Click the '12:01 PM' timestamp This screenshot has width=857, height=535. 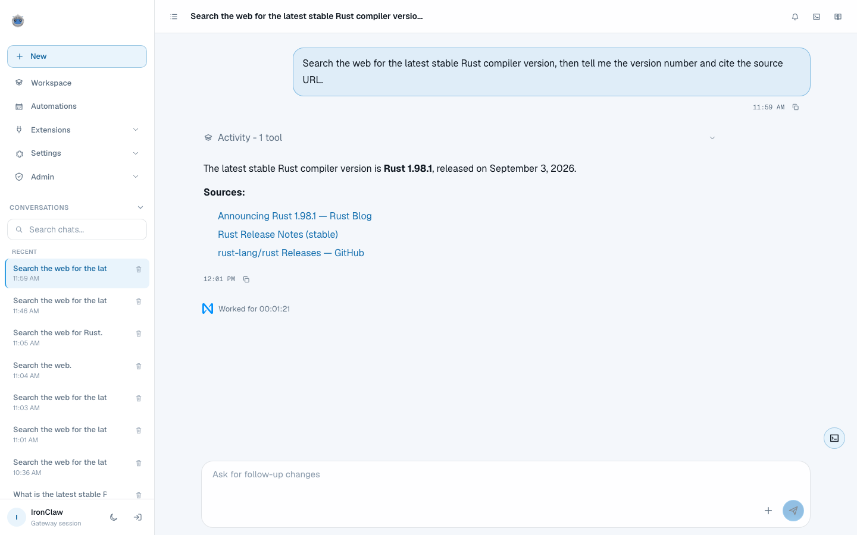click(x=219, y=279)
